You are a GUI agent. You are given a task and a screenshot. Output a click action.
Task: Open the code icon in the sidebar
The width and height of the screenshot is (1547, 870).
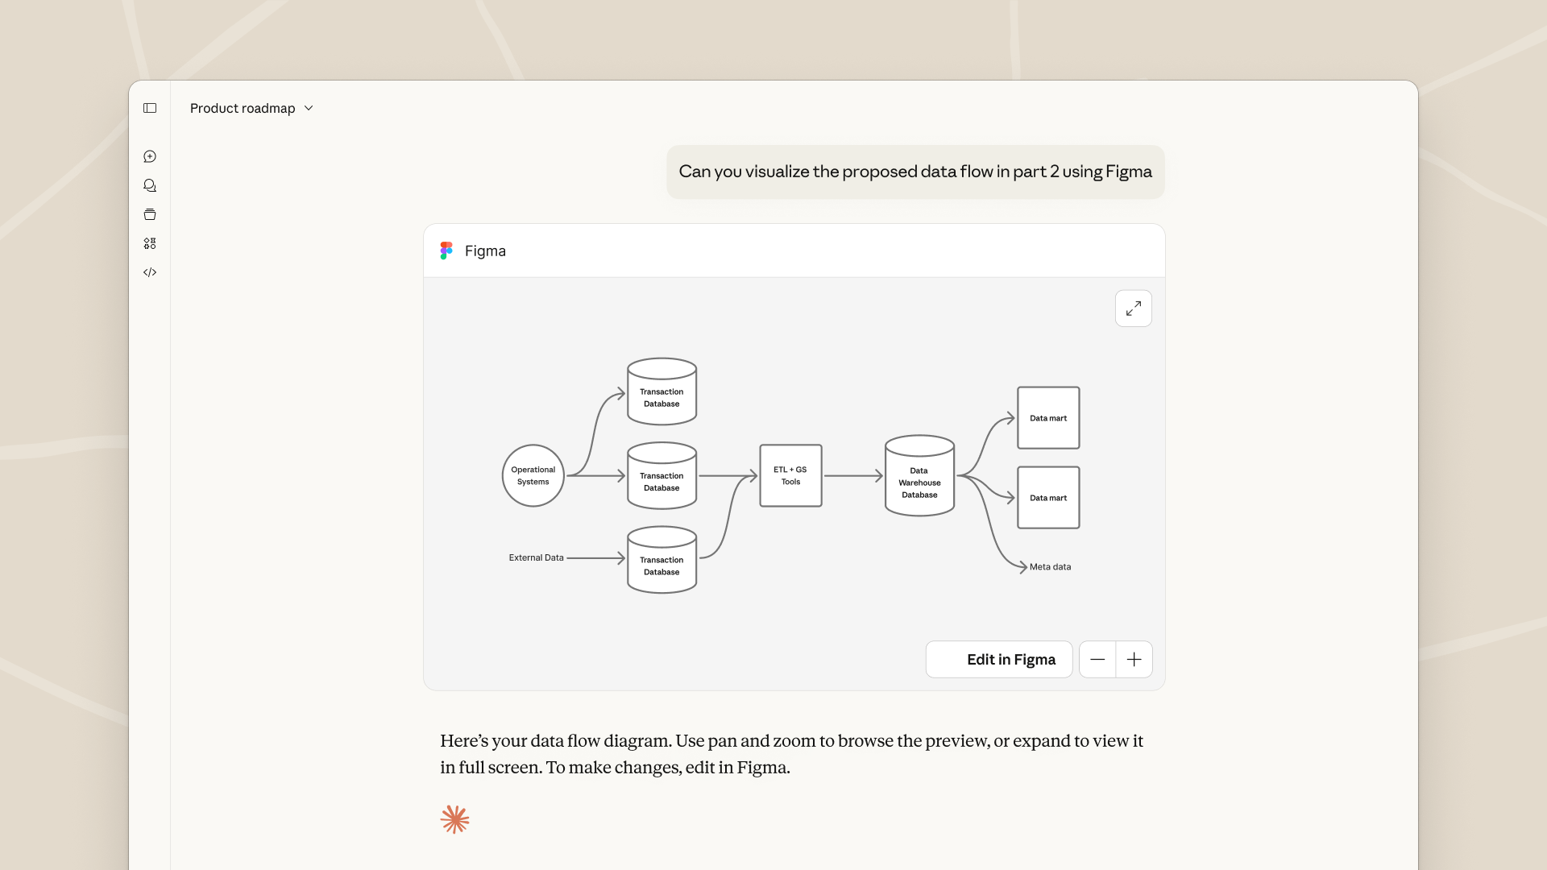(150, 272)
